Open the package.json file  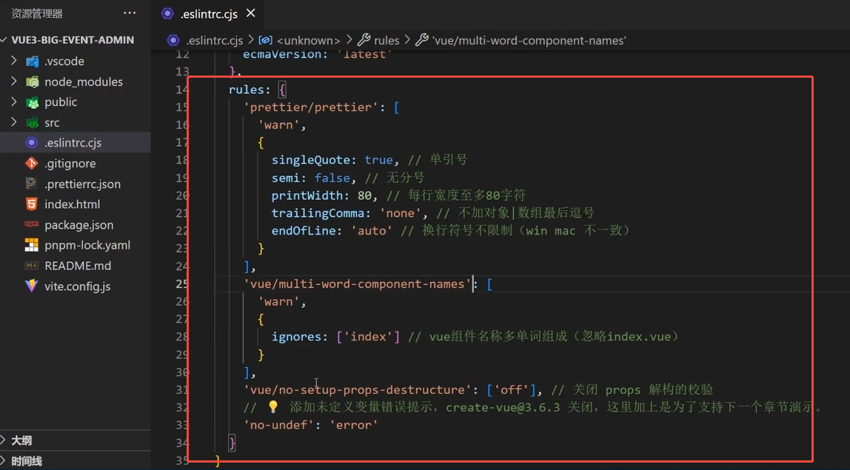click(79, 224)
